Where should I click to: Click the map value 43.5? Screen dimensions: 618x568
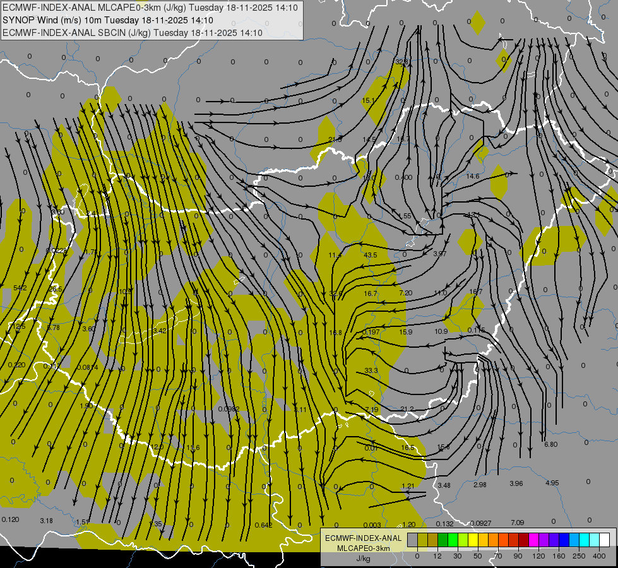coord(370,255)
